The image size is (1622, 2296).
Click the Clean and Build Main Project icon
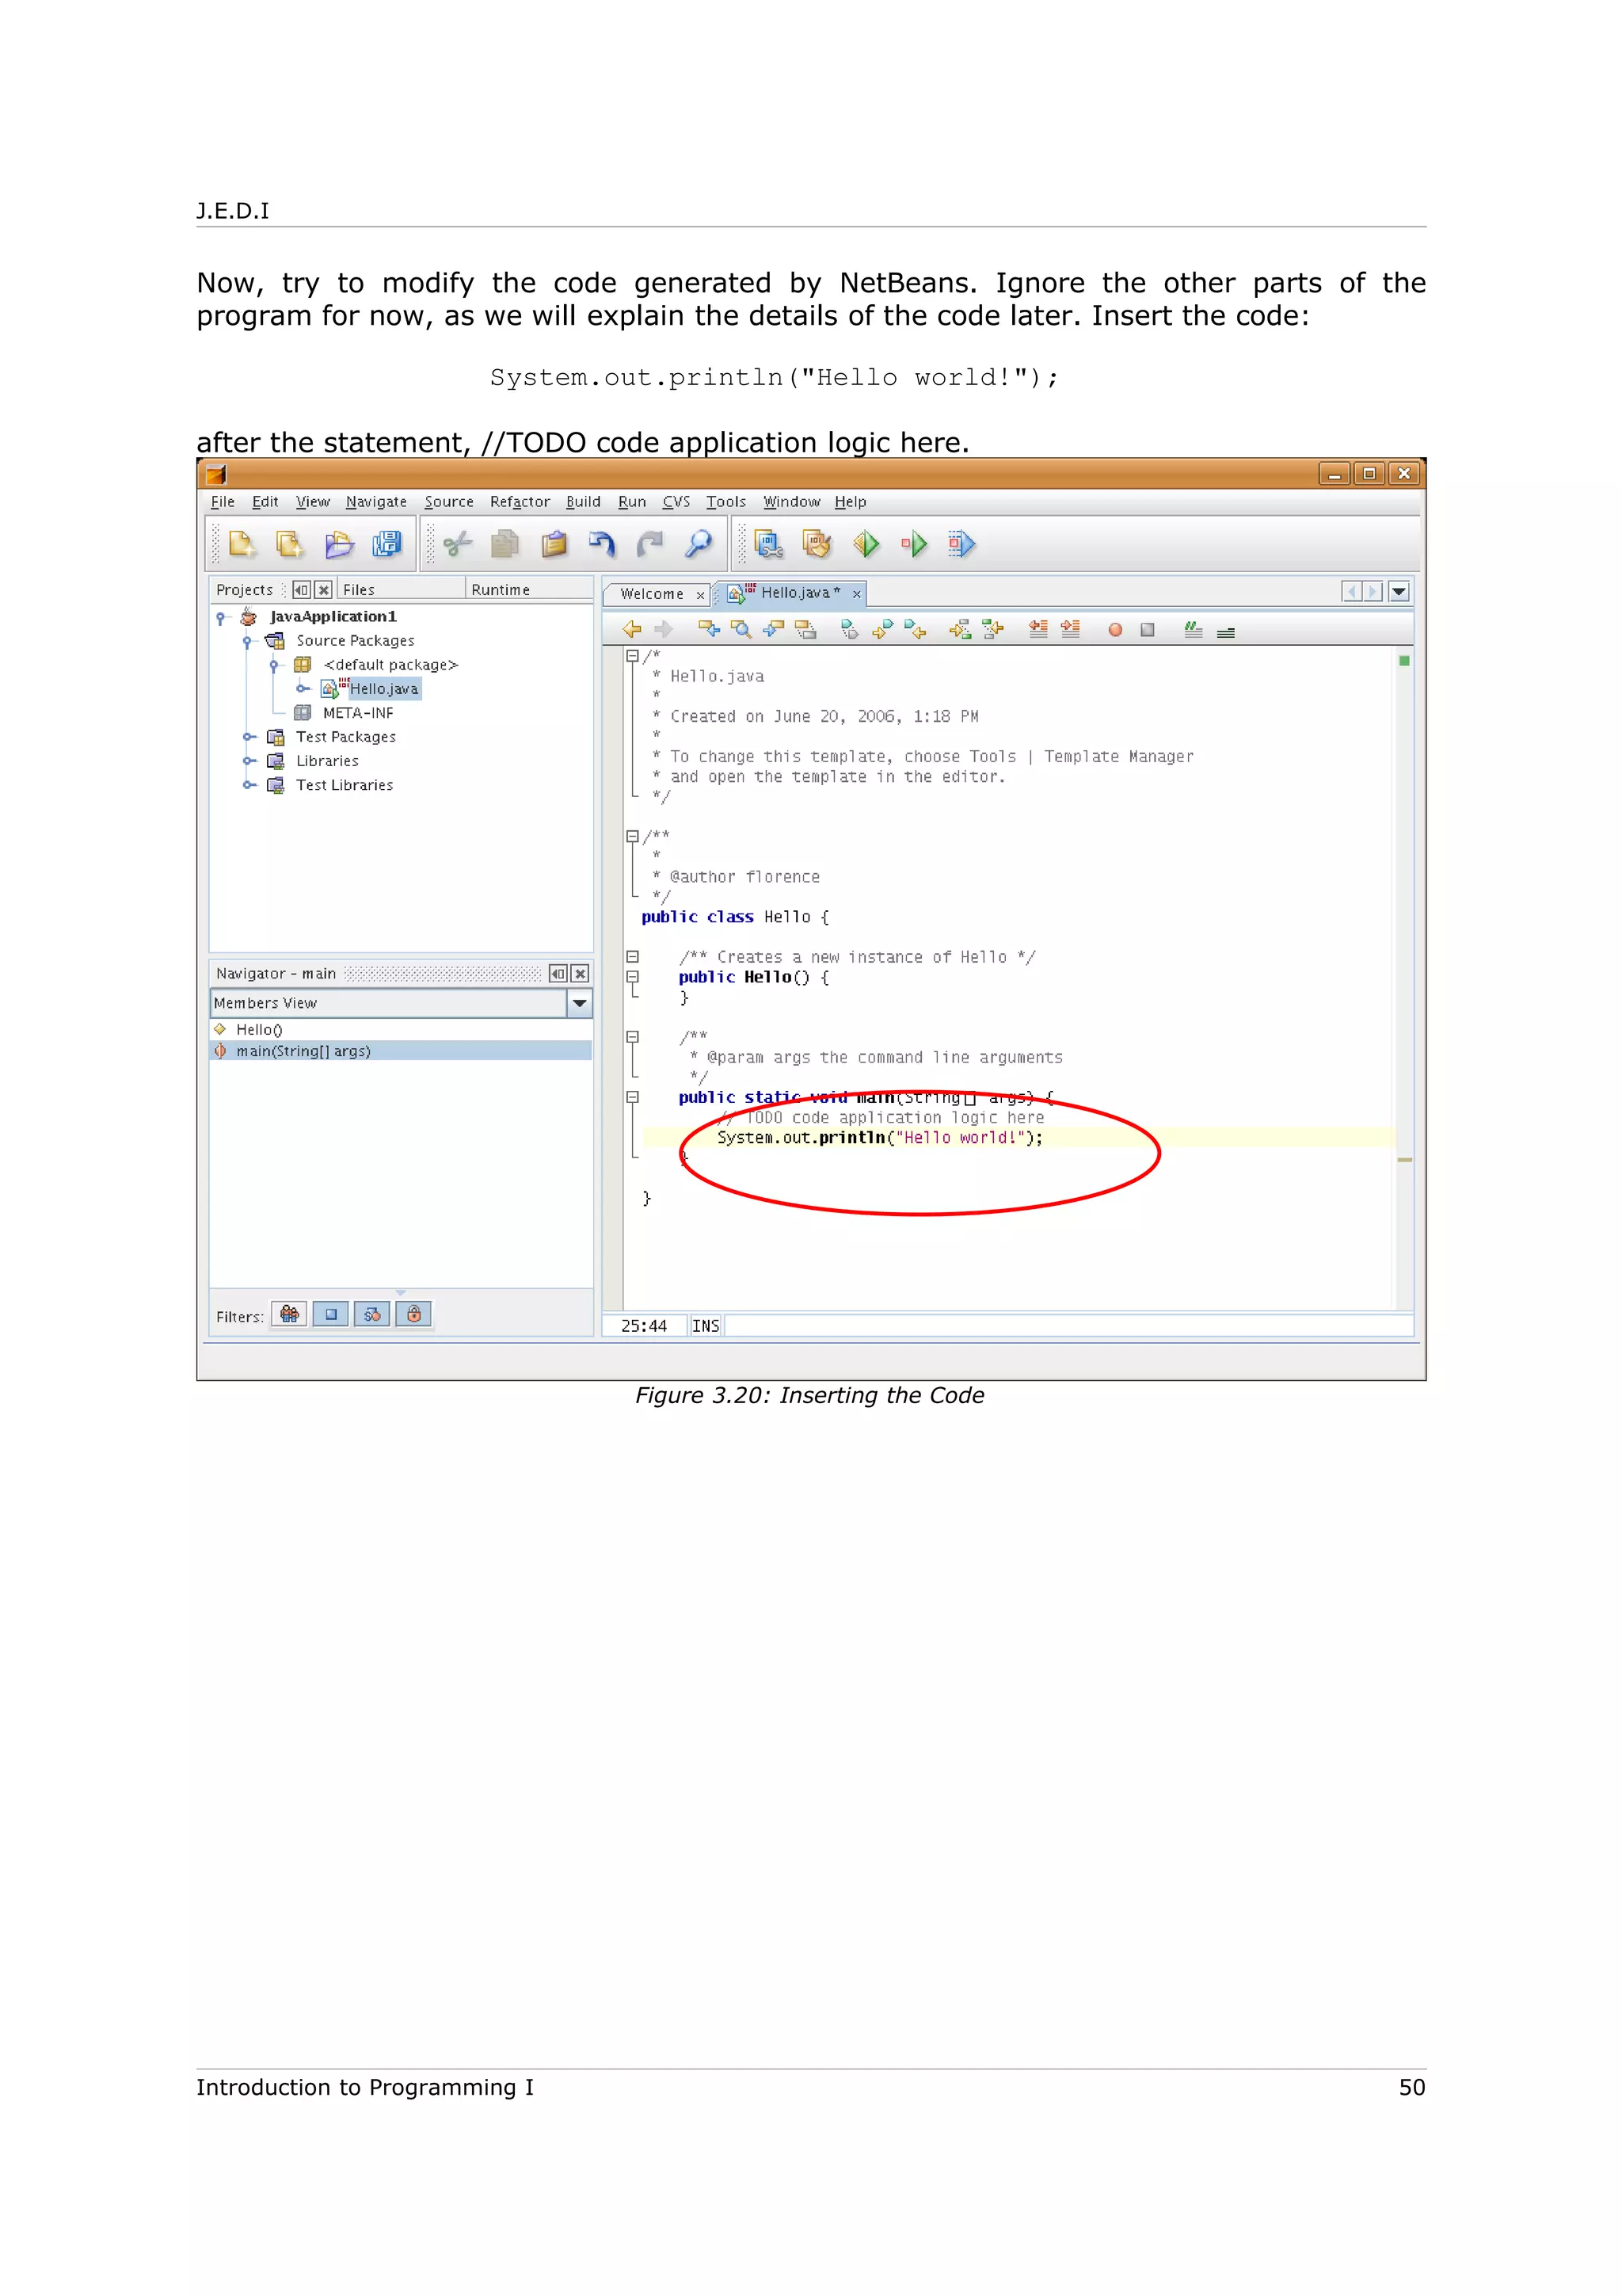click(817, 544)
